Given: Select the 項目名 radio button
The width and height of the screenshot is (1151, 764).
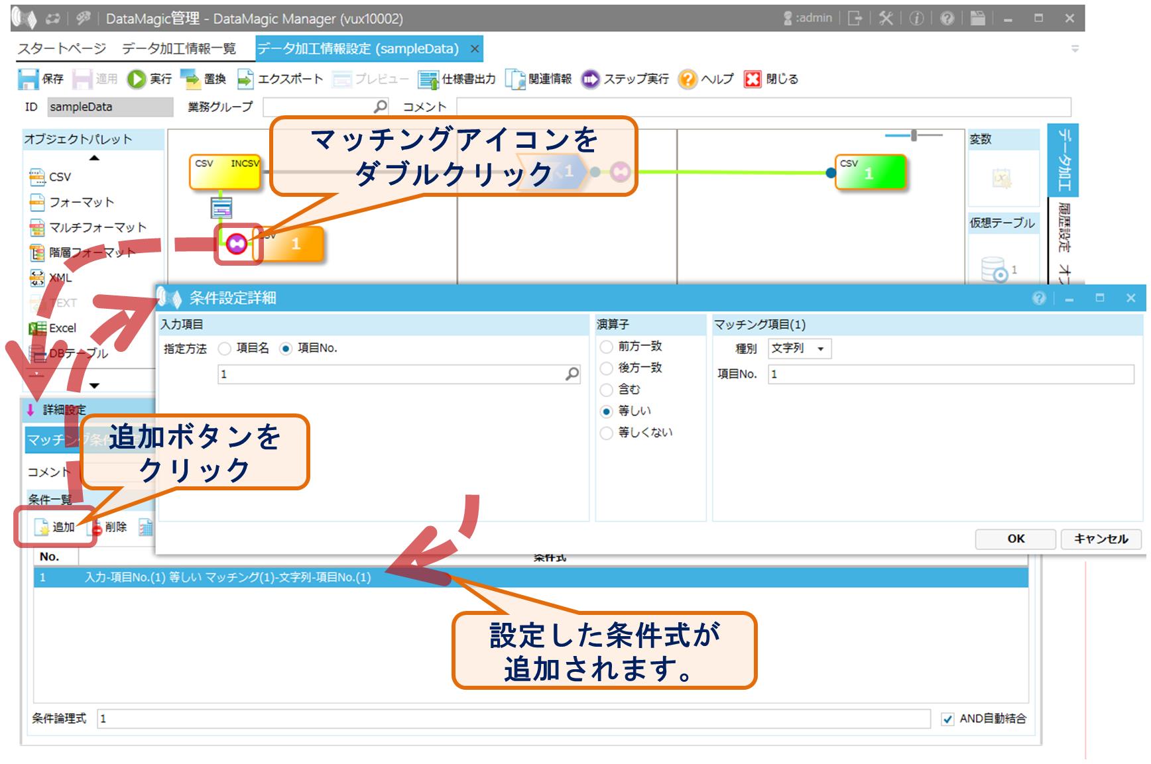Looking at the screenshot, I should (x=225, y=349).
